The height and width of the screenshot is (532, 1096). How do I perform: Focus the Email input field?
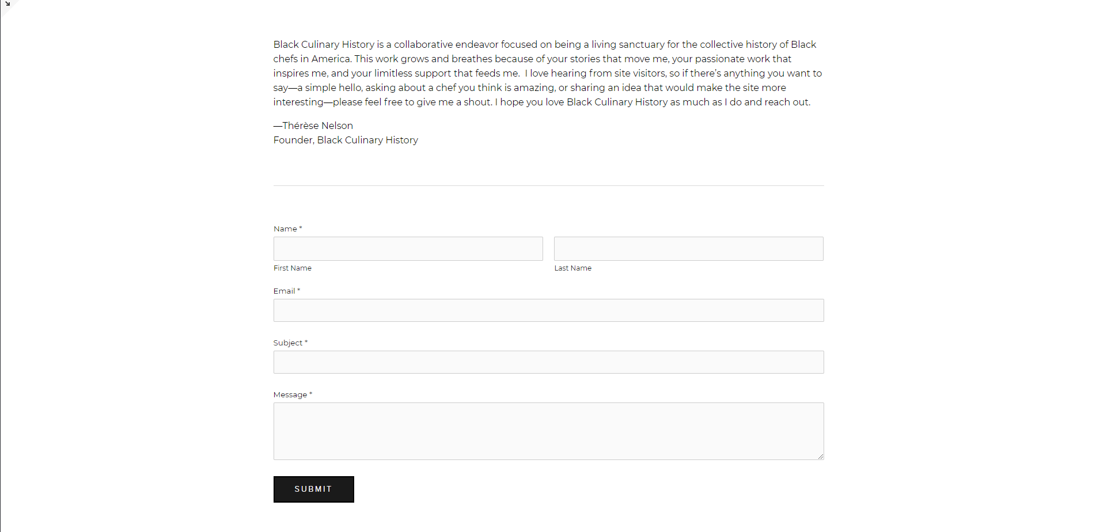(x=548, y=310)
